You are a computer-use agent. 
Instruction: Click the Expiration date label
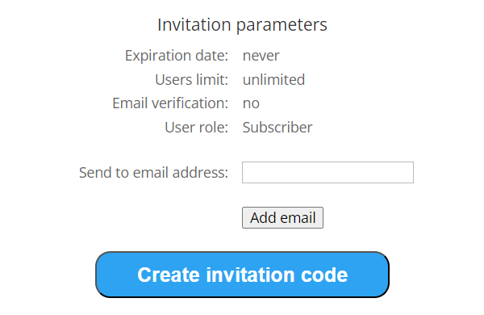(177, 56)
